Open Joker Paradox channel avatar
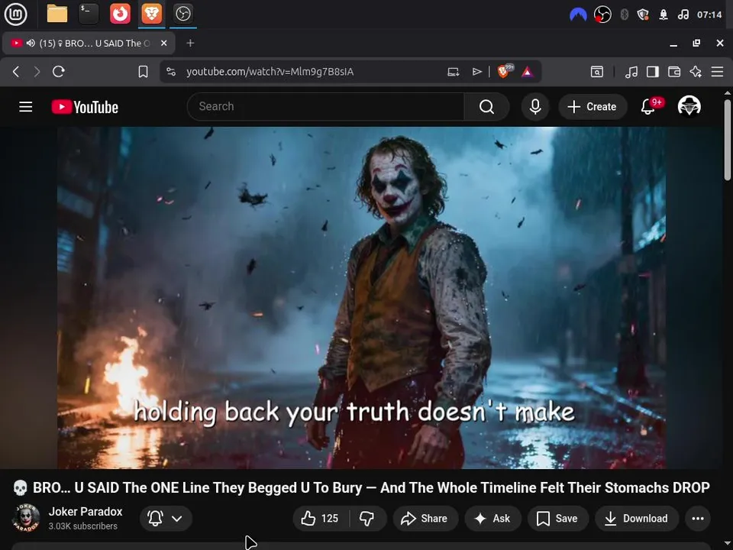This screenshot has height=550, width=733. (26, 518)
